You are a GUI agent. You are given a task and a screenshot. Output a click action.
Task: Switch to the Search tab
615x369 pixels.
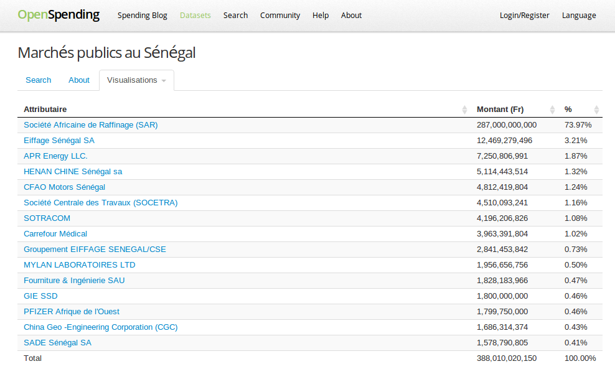pos(38,80)
